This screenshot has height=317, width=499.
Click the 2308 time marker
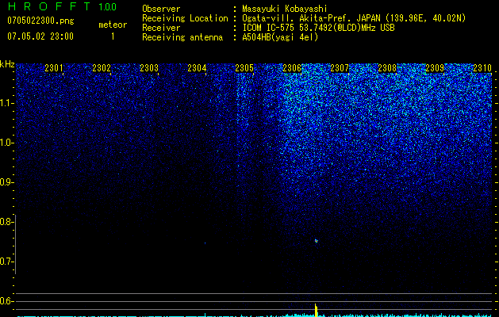[387, 67]
